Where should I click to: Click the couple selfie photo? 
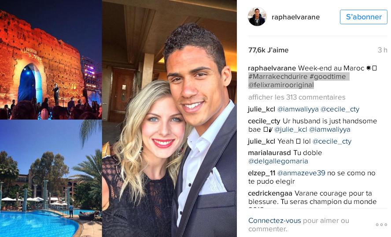170,118
